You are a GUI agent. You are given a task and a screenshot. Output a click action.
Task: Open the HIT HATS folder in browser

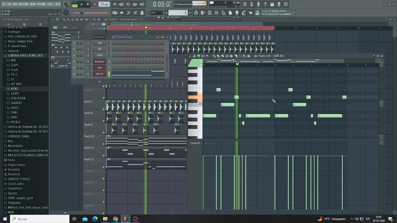(x=16, y=84)
